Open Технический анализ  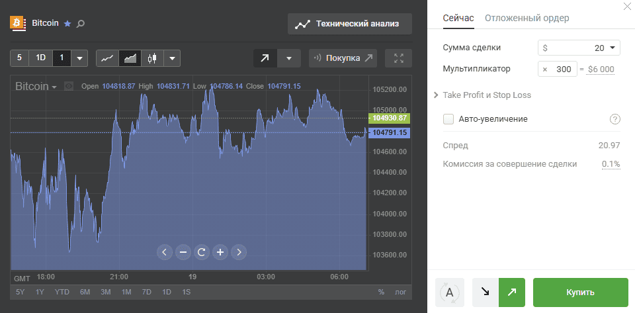pos(350,24)
